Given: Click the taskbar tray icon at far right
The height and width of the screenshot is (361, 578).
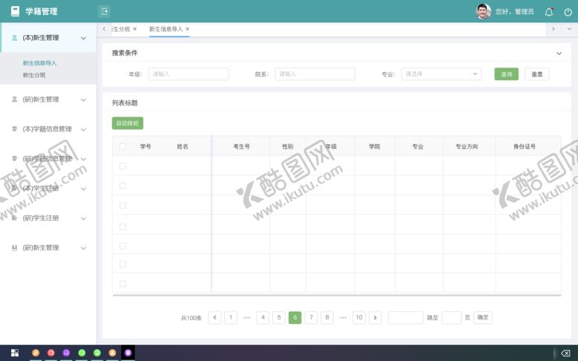Looking at the screenshot, I should (565, 354).
